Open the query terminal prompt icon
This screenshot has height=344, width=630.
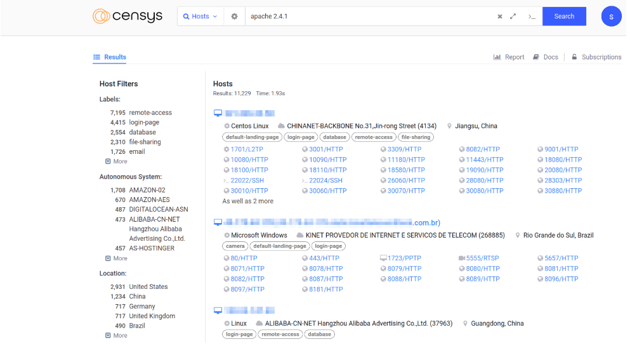(532, 16)
